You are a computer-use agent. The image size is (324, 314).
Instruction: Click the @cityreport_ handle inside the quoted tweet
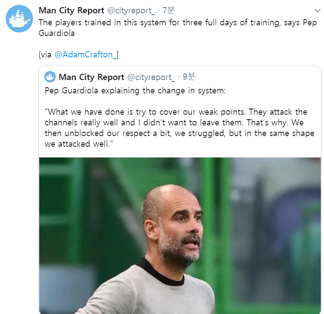pos(151,77)
